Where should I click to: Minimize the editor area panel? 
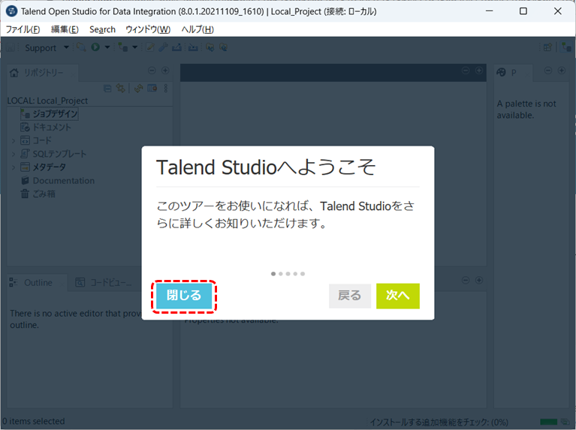(x=466, y=71)
